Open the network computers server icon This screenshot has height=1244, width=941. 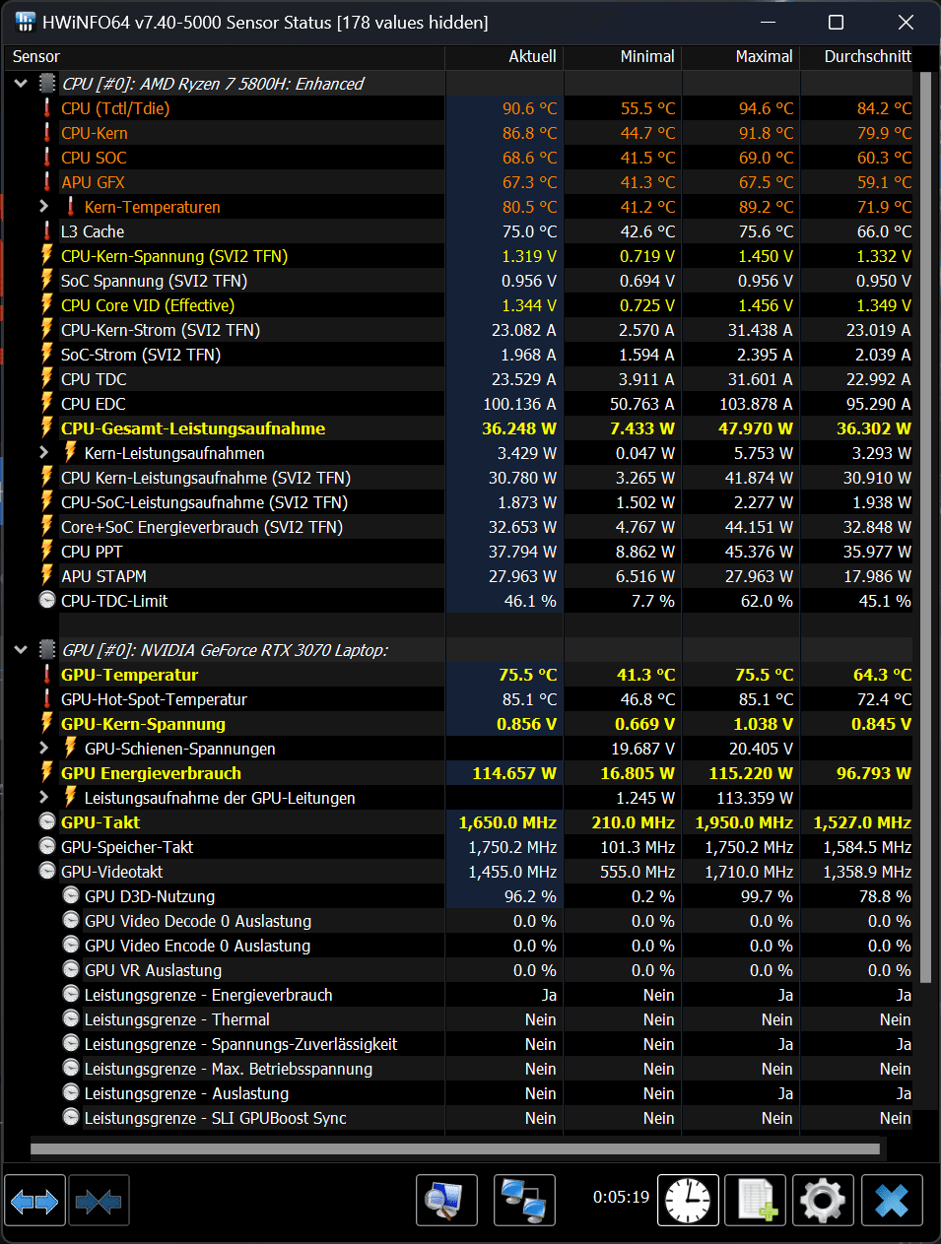coord(524,1201)
